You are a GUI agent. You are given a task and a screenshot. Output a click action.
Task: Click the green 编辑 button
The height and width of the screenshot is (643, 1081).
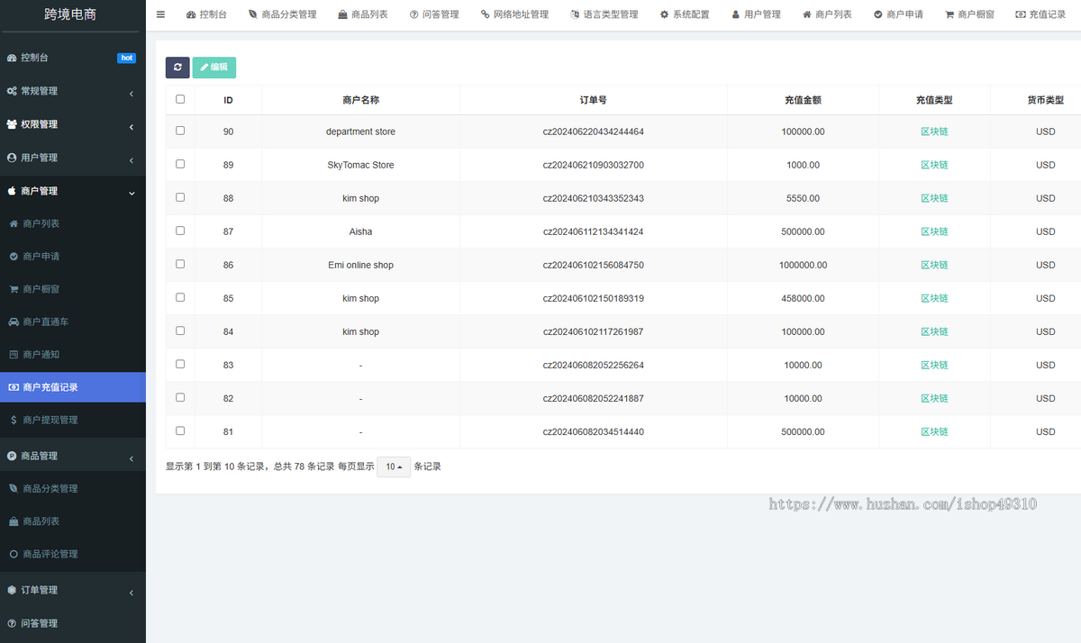[214, 68]
